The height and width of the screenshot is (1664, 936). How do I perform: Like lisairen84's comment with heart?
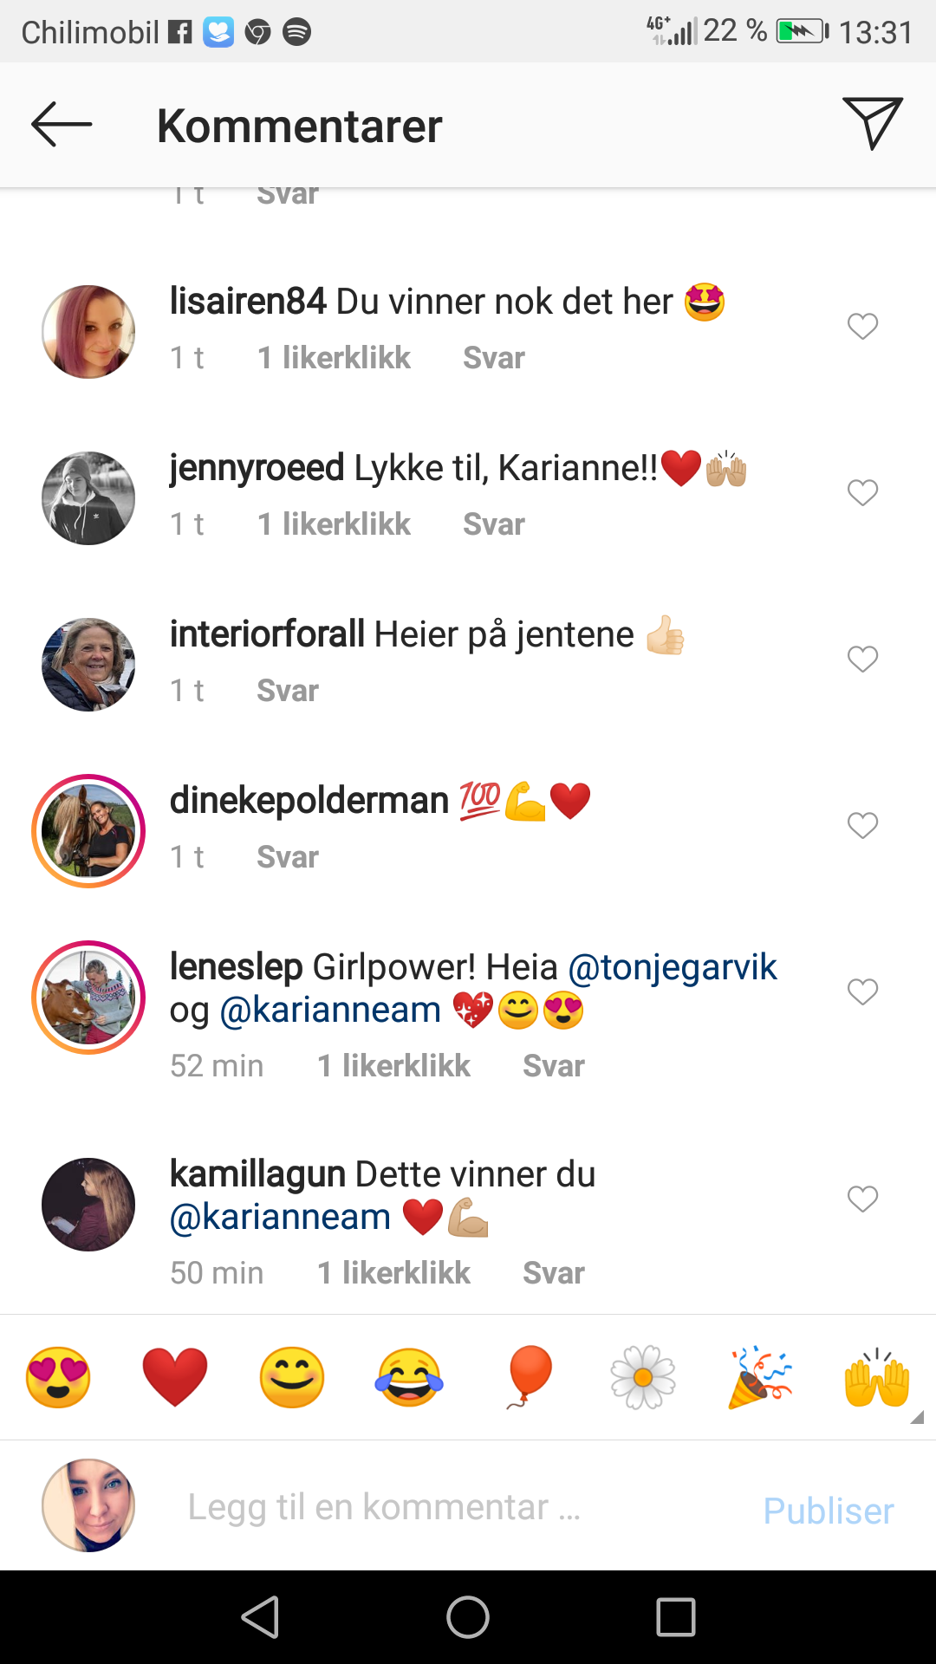(x=862, y=327)
